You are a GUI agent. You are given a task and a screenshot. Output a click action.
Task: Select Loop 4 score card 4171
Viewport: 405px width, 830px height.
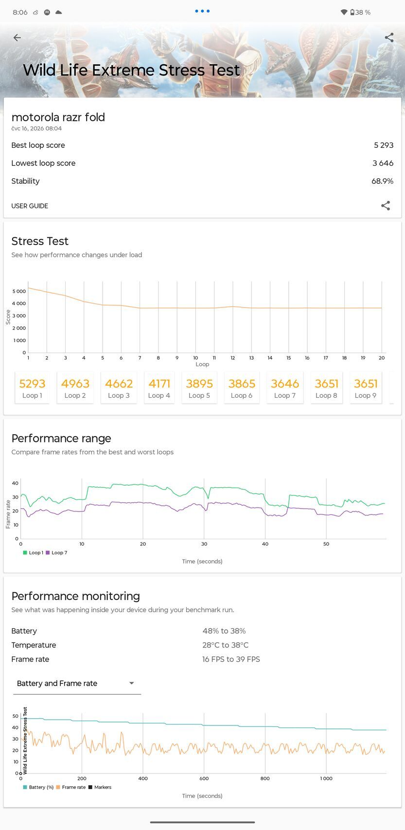point(159,388)
